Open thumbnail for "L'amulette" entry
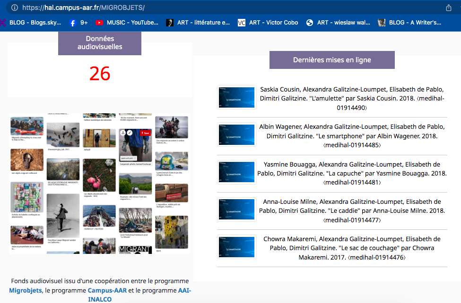461x303 pixels. click(237, 98)
